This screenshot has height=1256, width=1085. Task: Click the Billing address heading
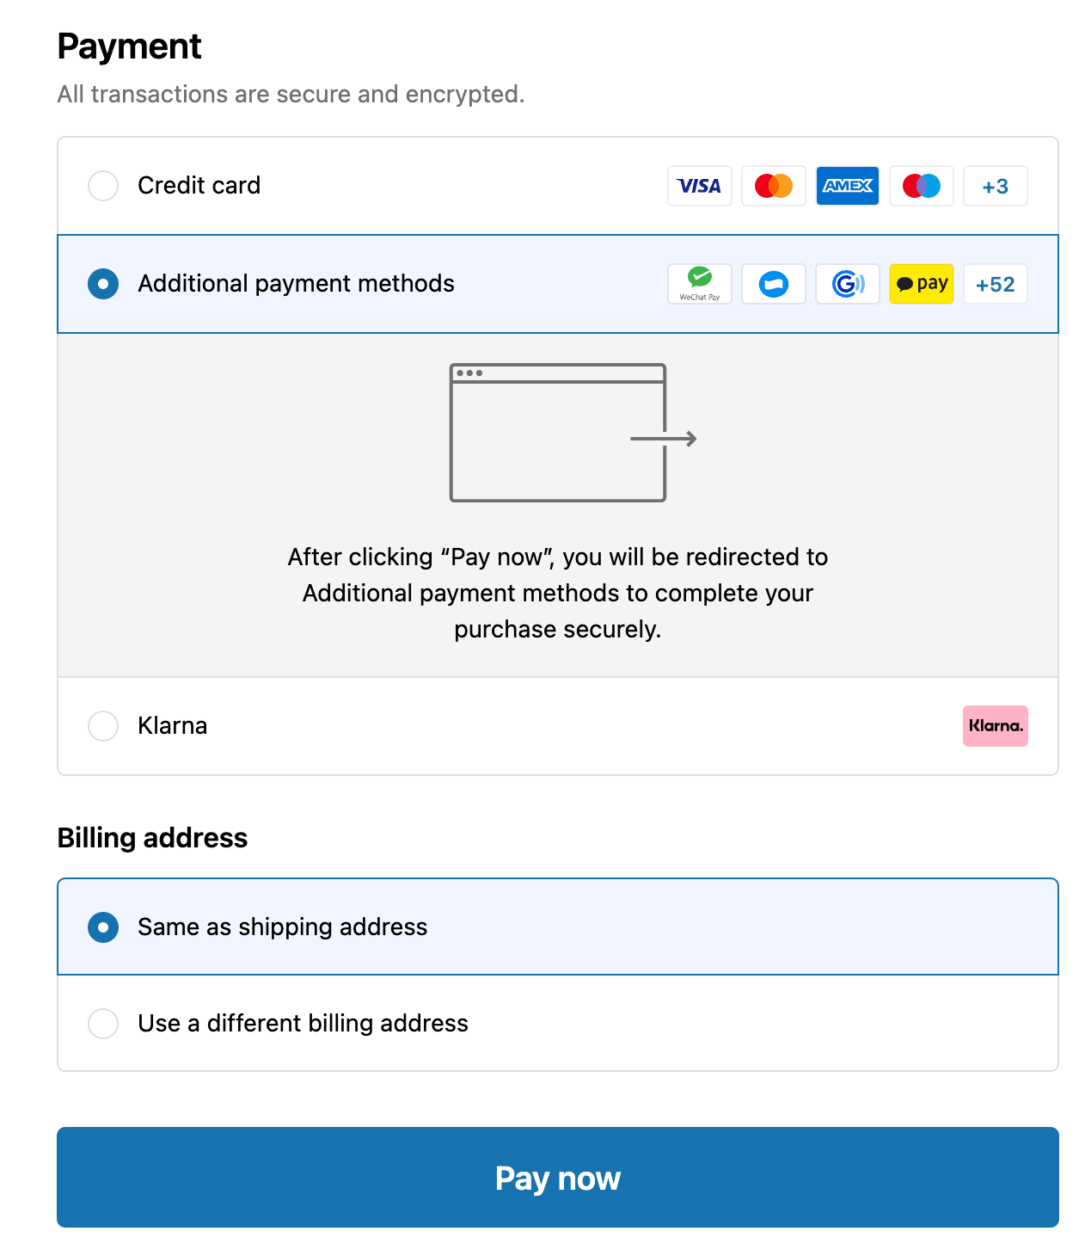152,838
